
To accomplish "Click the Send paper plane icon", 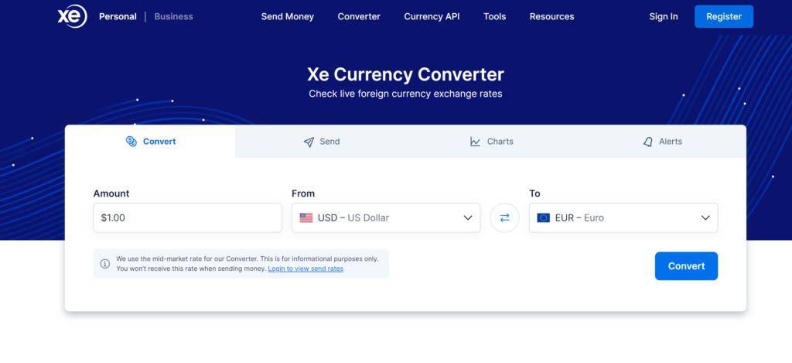I will tap(309, 142).
